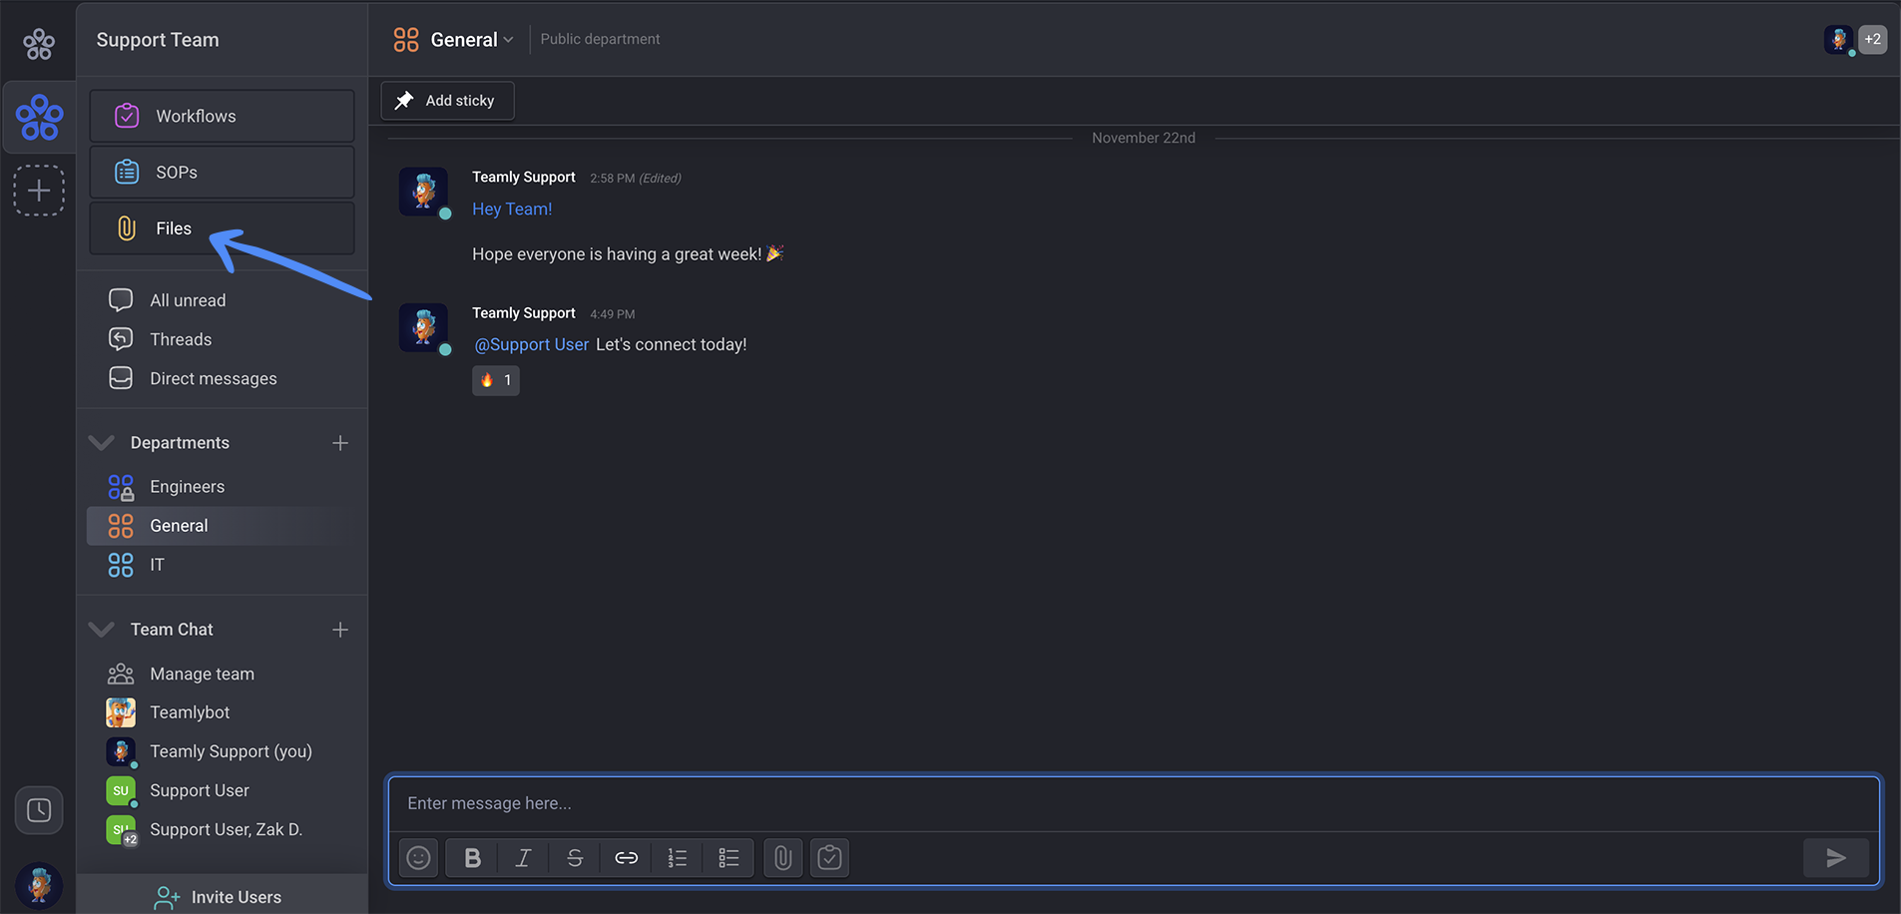Send the message with arrow button
Screen dimensions: 1901x914
tap(1836, 858)
